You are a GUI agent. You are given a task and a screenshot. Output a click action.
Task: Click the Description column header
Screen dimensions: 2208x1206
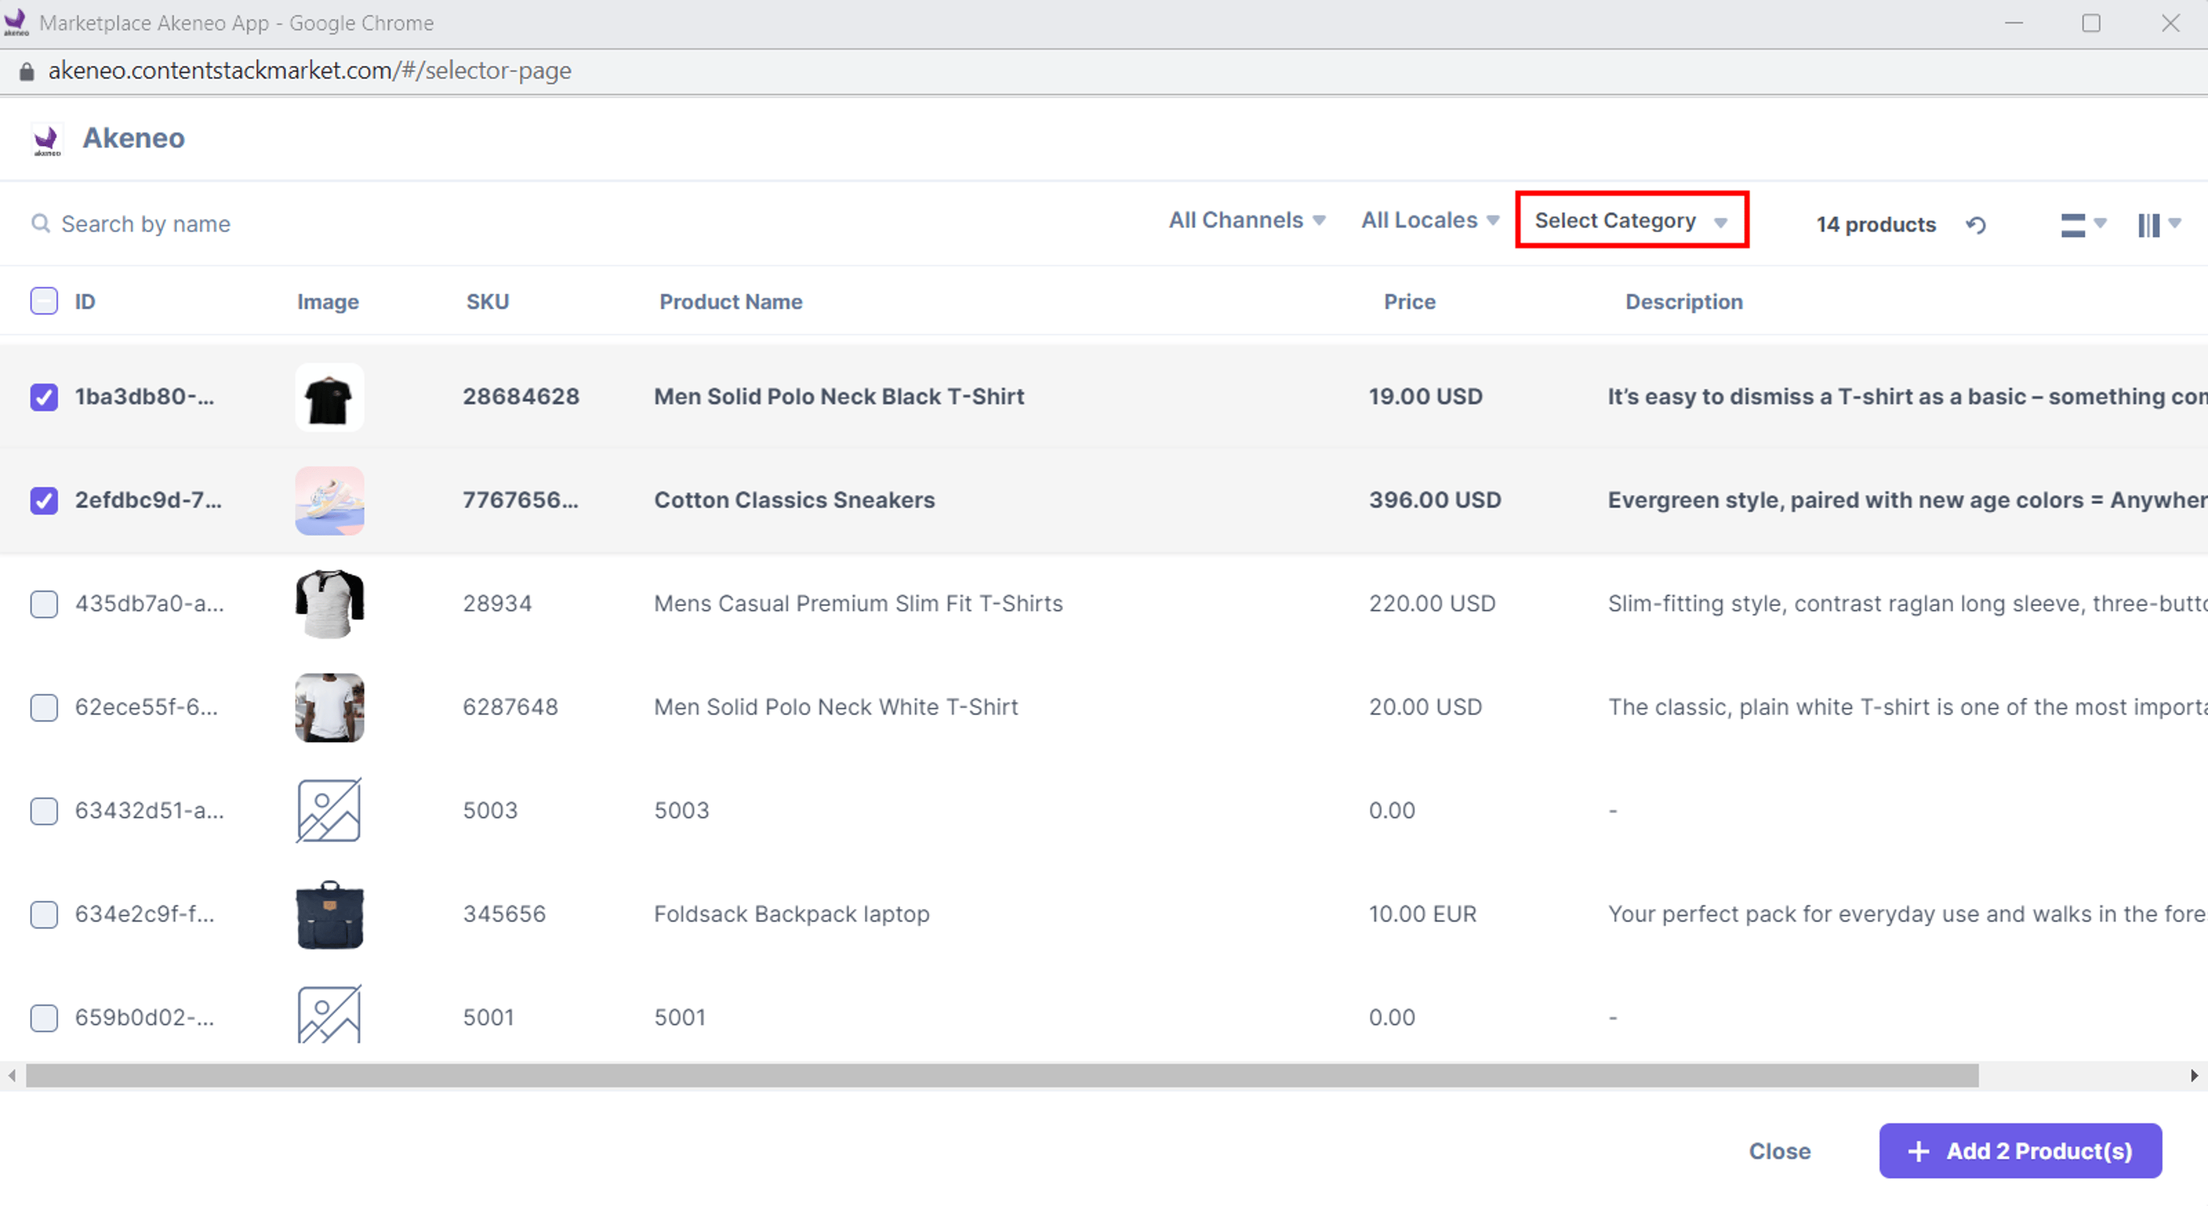pos(1684,302)
